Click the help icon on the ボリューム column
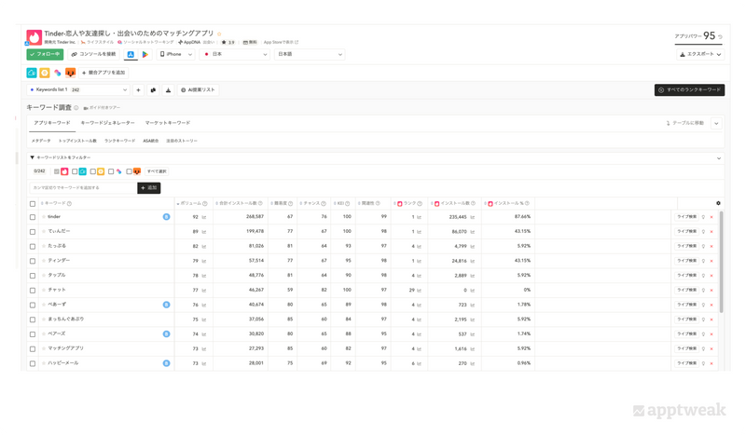746x435 pixels. 205,203
